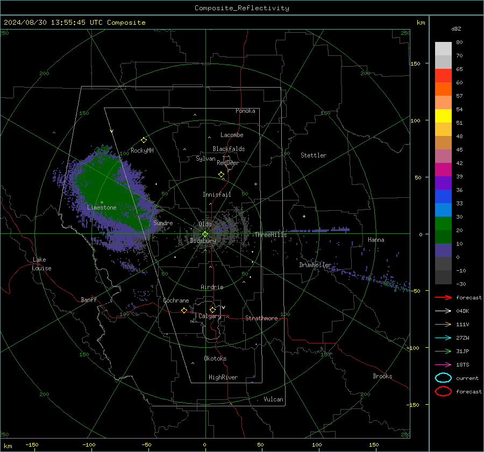Screen dimensions: 484x452
Task: Click the Calgary city label
Action: coord(210,316)
